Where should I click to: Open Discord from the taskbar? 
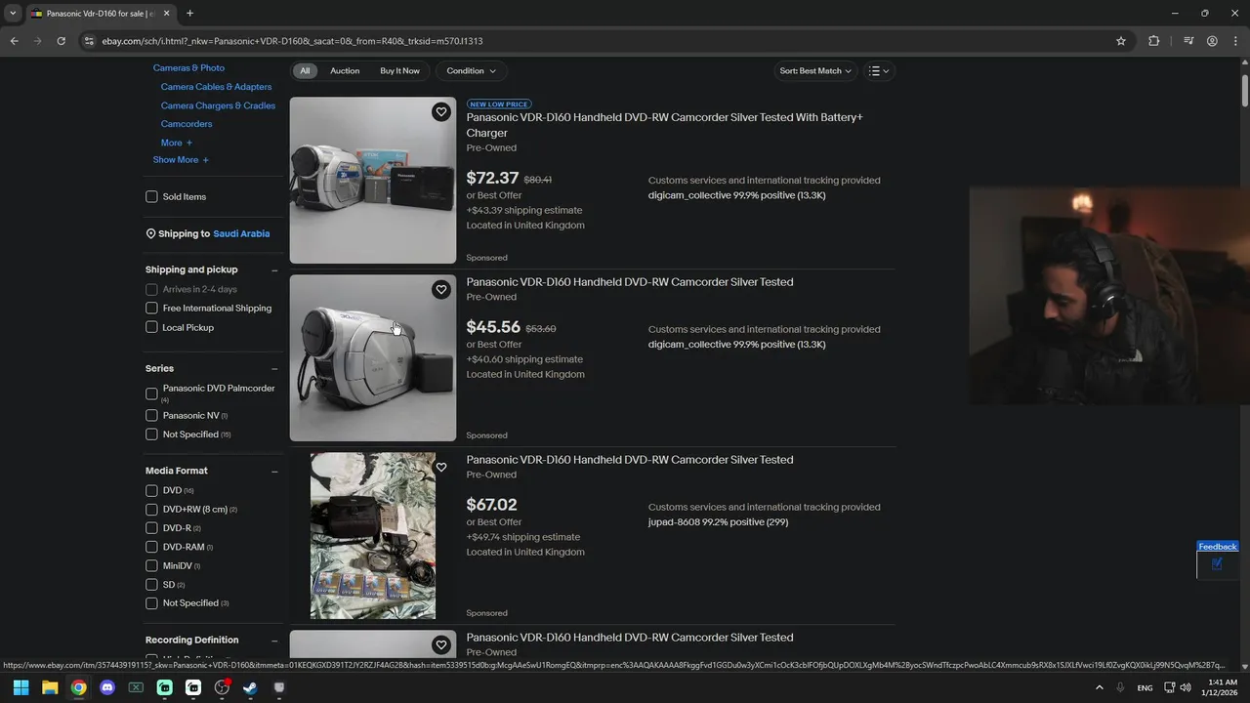[x=107, y=687]
